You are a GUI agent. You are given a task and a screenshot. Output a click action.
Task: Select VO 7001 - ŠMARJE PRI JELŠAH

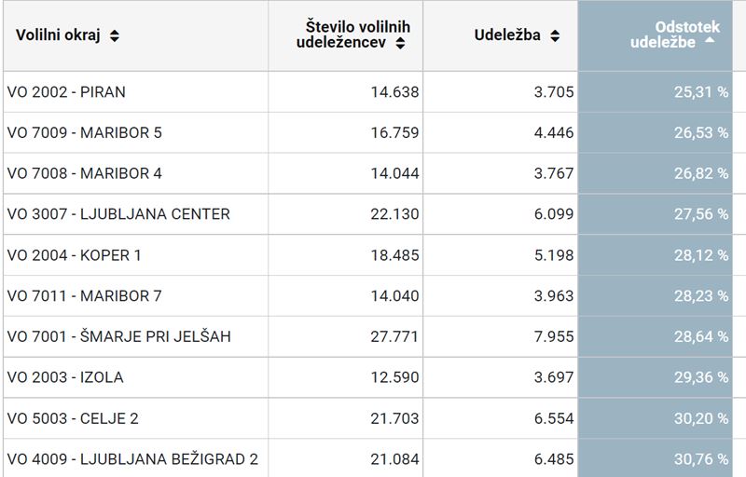118,336
